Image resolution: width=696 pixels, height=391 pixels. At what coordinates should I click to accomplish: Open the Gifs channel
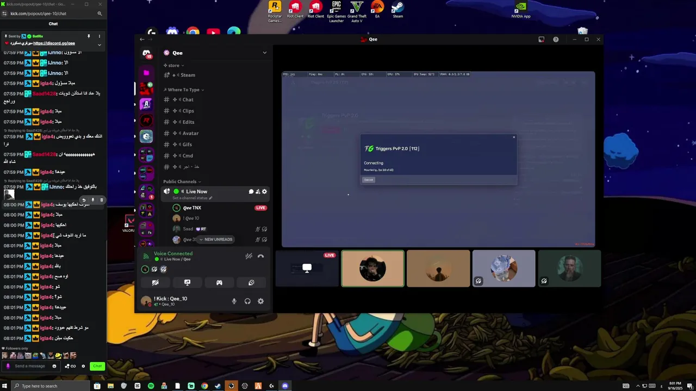pos(215,144)
